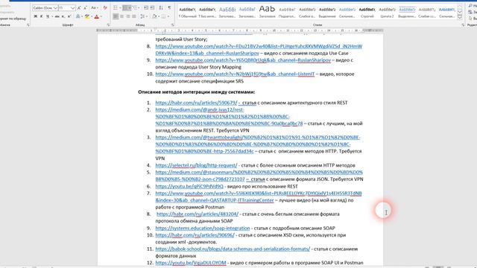Increase font size with grow button
The height and width of the screenshot is (268, 477).
(x=79, y=8)
